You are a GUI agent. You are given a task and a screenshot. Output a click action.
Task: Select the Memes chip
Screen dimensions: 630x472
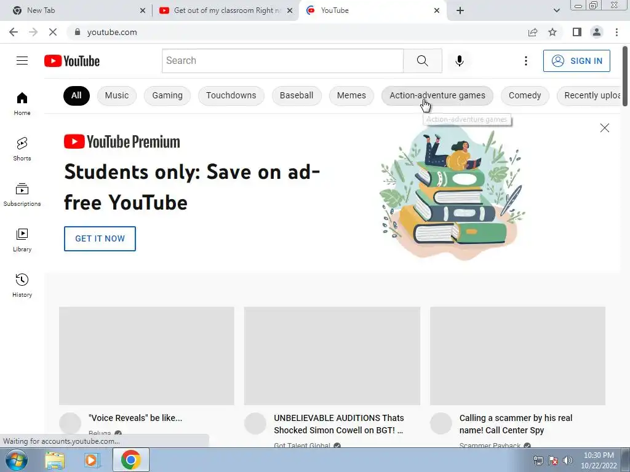point(351,95)
